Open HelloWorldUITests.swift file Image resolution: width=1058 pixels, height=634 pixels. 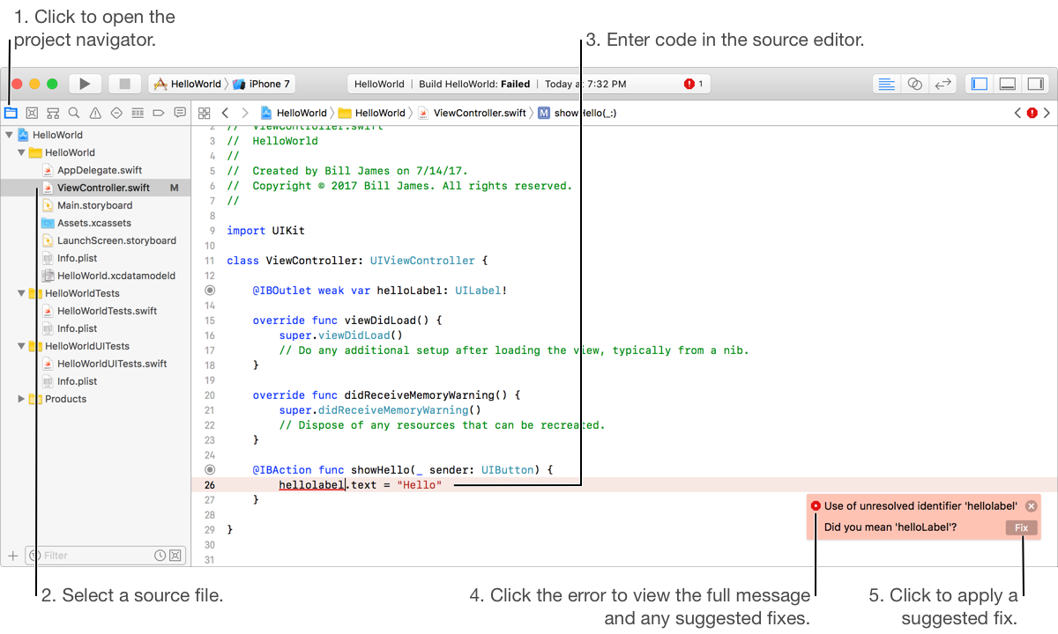[x=111, y=364]
